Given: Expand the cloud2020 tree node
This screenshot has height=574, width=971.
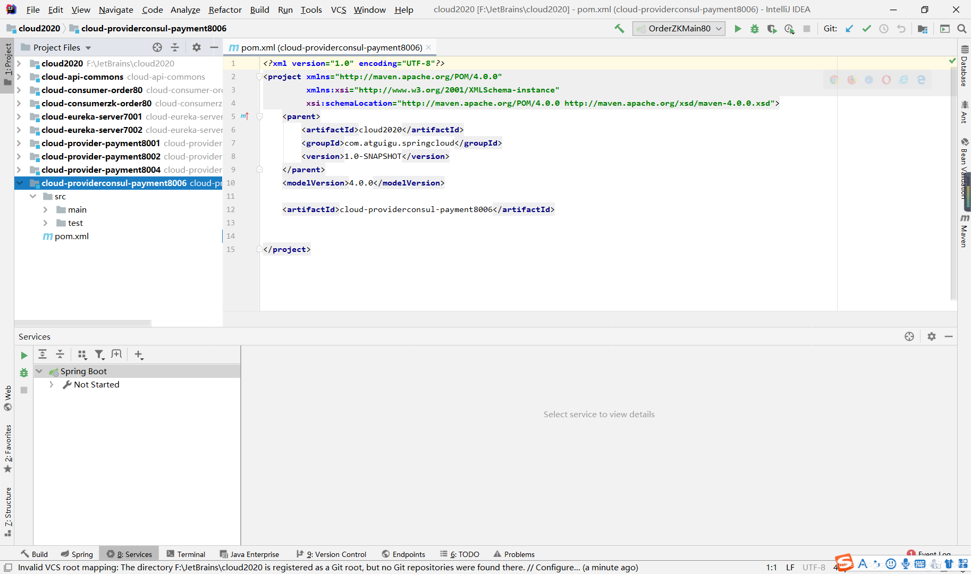Looking at the screenshot, I should (19, 63).
